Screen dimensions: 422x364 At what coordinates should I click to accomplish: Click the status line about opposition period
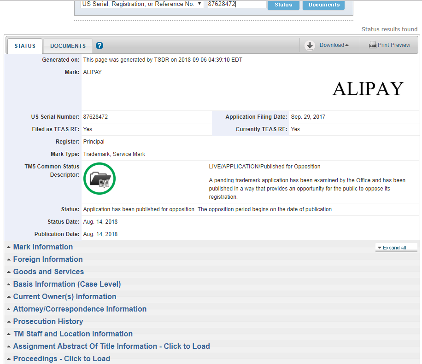(208, 209)
